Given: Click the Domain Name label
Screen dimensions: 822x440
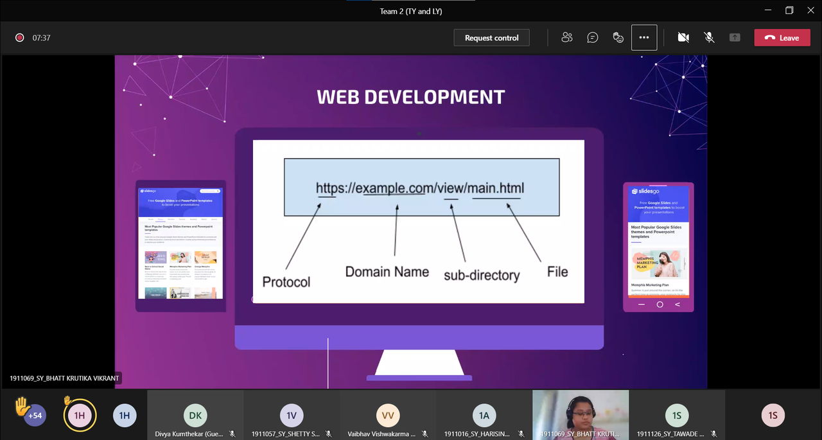Looking at the screenshot, I should pos(387,272).
